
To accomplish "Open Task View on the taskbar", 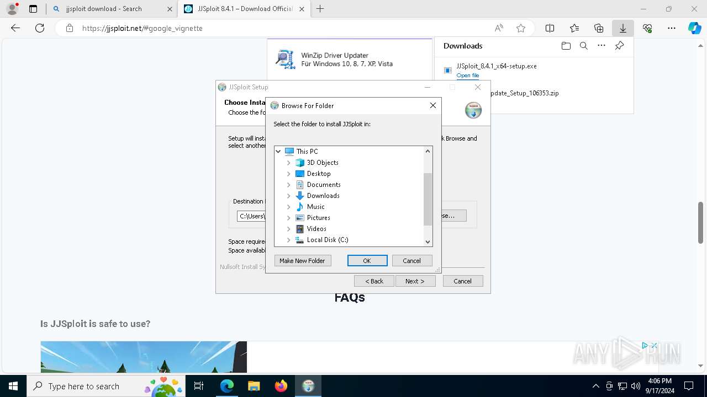I will click(x=199, y=386).
